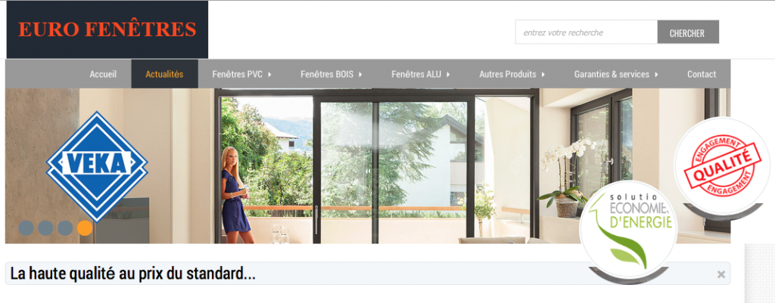Click the Economies d'Energie green leaf badge
775x303 pixels.
(x=627, y=230)
